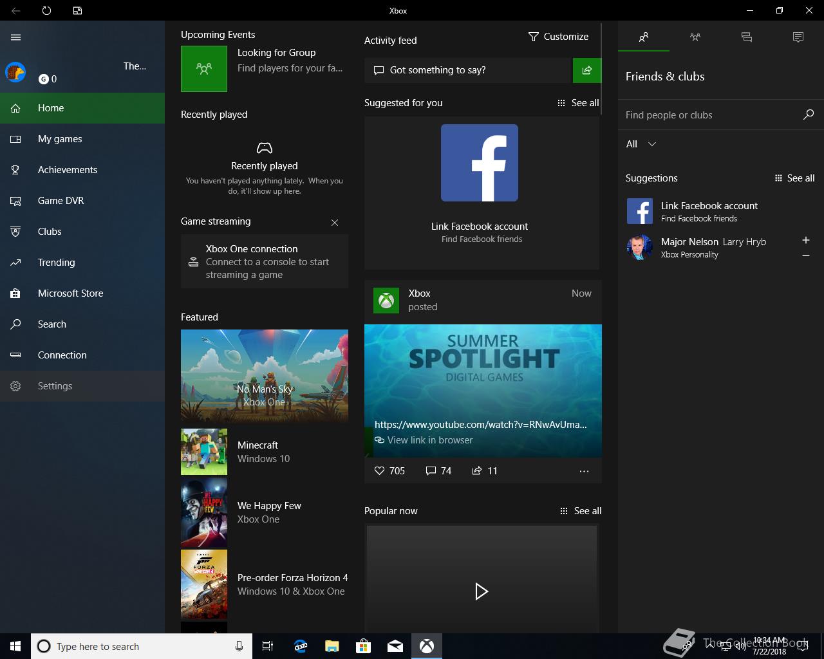Viewport: 824px width, 659px height.
Task: Open Major Nelson profile suggestion
Action: [708, 247]
